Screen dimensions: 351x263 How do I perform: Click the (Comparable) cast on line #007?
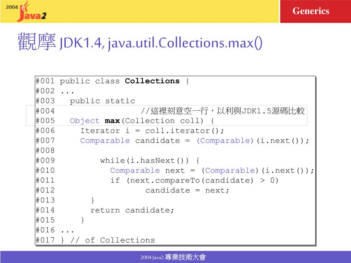tap(225, 141)
